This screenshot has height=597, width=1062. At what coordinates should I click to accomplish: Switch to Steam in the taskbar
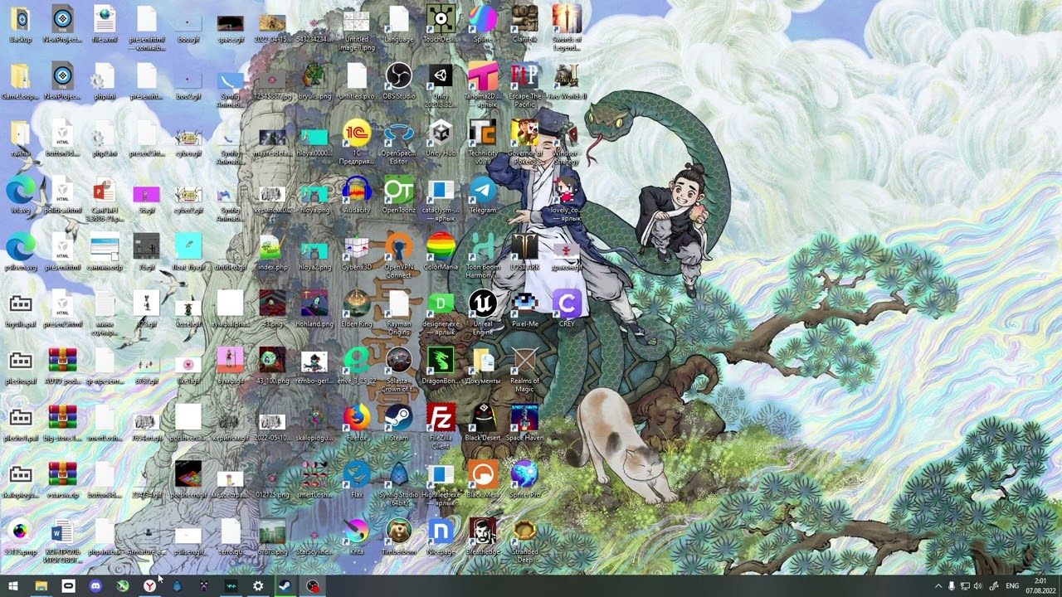tap(285, 586)
